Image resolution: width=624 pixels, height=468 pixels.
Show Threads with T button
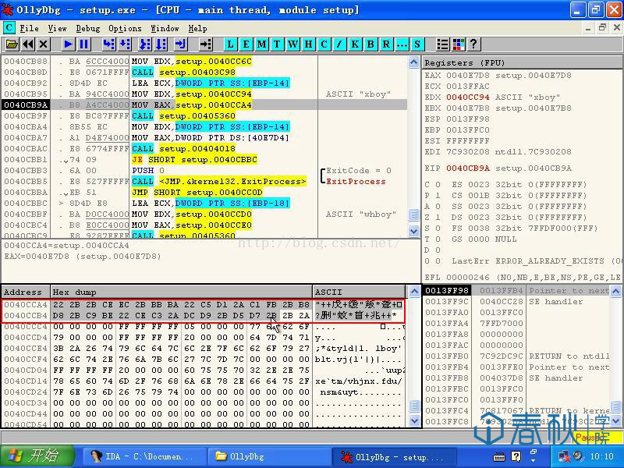point(277,44)
